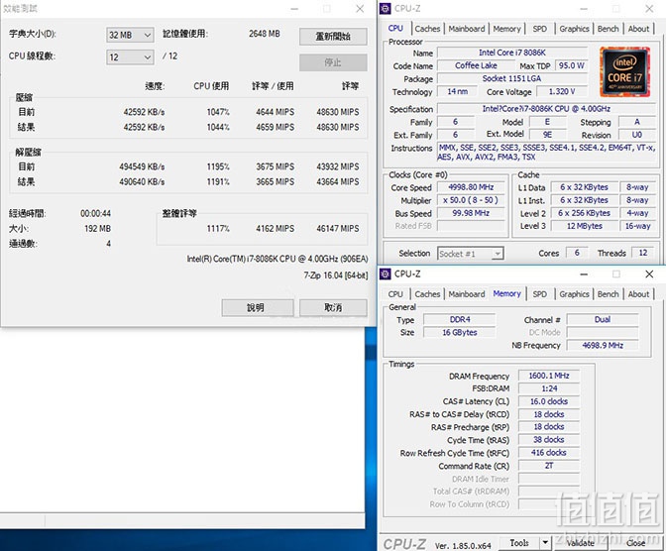Click the Cores count value 6
The height and width of the screenshot is (551, 666).
(x=577, y=253)
